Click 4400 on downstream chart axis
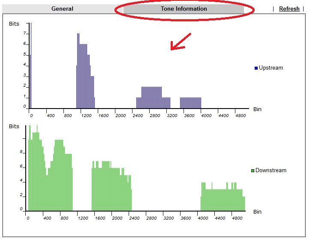The height and width of the screenshot is (244, 325). click(x=220, y=218)
